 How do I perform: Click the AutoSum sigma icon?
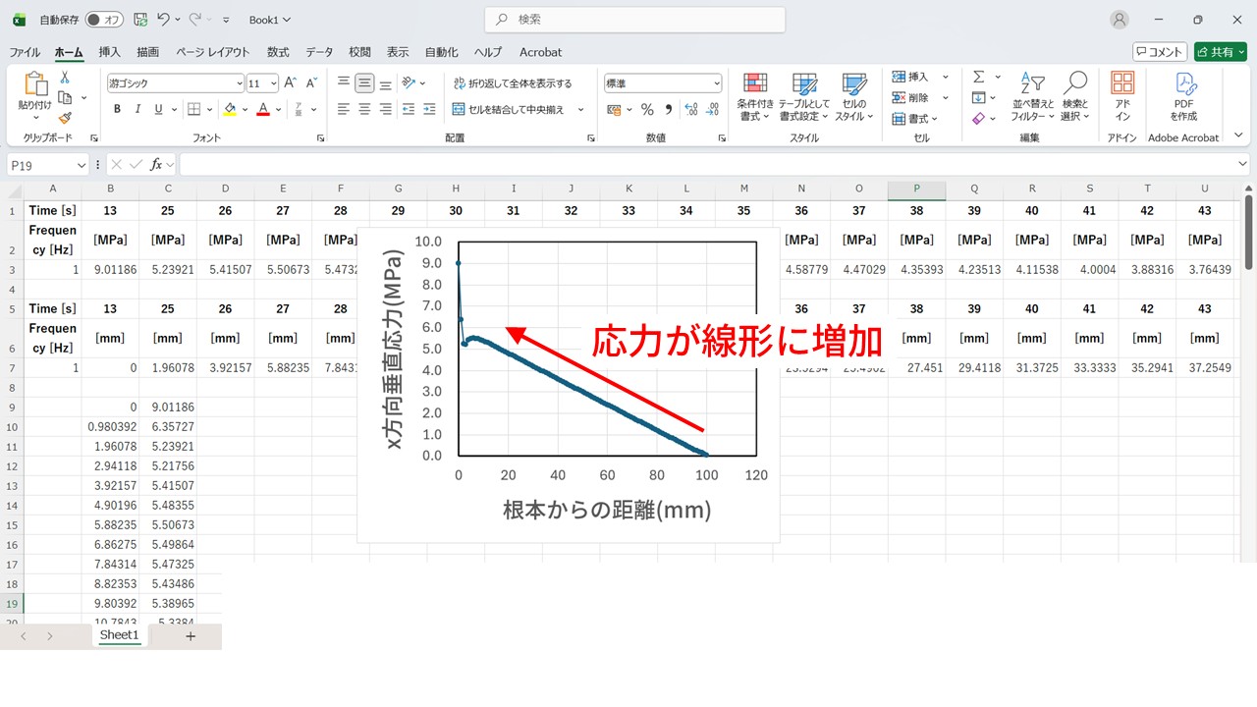pyautogui.click(x=979, y=77)
